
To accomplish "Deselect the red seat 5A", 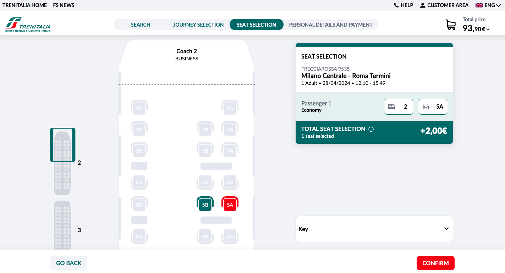I will click(230, 204).
